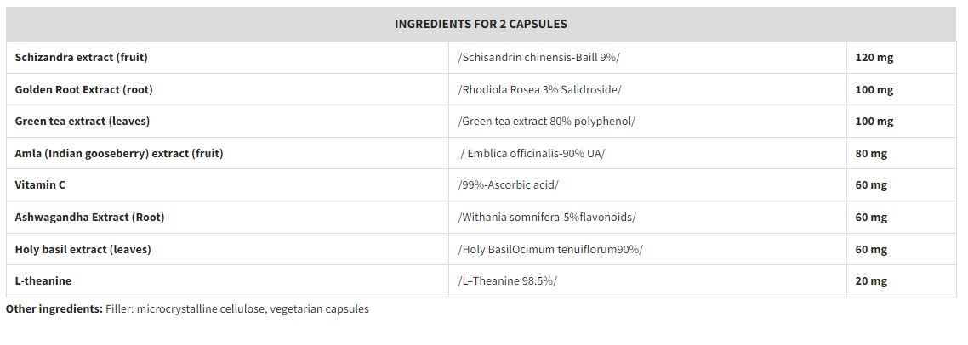The width and height of the screenshot is (968, 345).
Task: Click the 20 mg amount cell
Action: click(x=871, y=281)
